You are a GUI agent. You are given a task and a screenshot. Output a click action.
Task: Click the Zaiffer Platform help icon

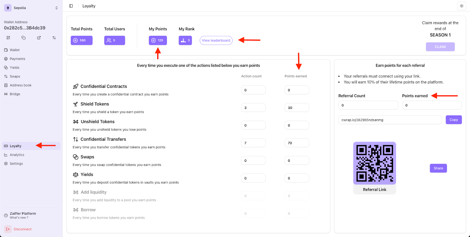tap(6, 215)
